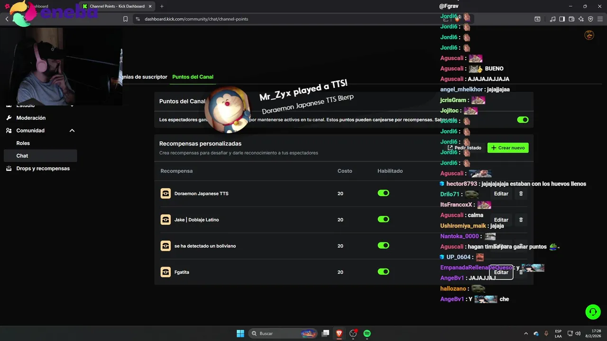
Task: Click the reward icon beside Doraemon Japanese TTS
Action: (x=166, y=193)
